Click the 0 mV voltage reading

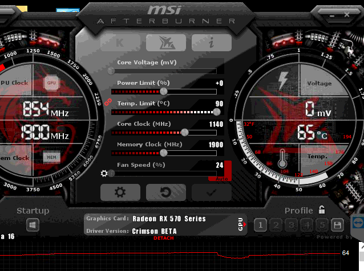click(318, 109)
